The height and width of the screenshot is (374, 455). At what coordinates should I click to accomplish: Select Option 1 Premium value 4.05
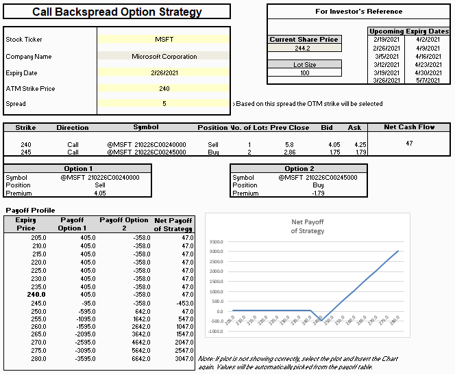coord(100,193)
